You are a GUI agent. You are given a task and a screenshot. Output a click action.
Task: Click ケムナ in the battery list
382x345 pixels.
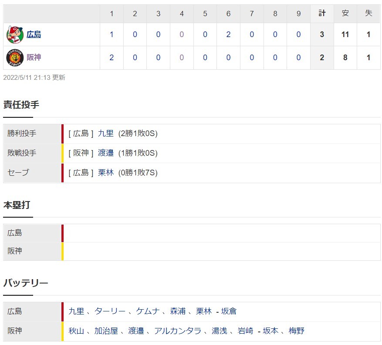click(x=149, y=311)
